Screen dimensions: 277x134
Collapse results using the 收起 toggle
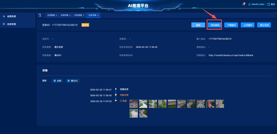(123, 101)
